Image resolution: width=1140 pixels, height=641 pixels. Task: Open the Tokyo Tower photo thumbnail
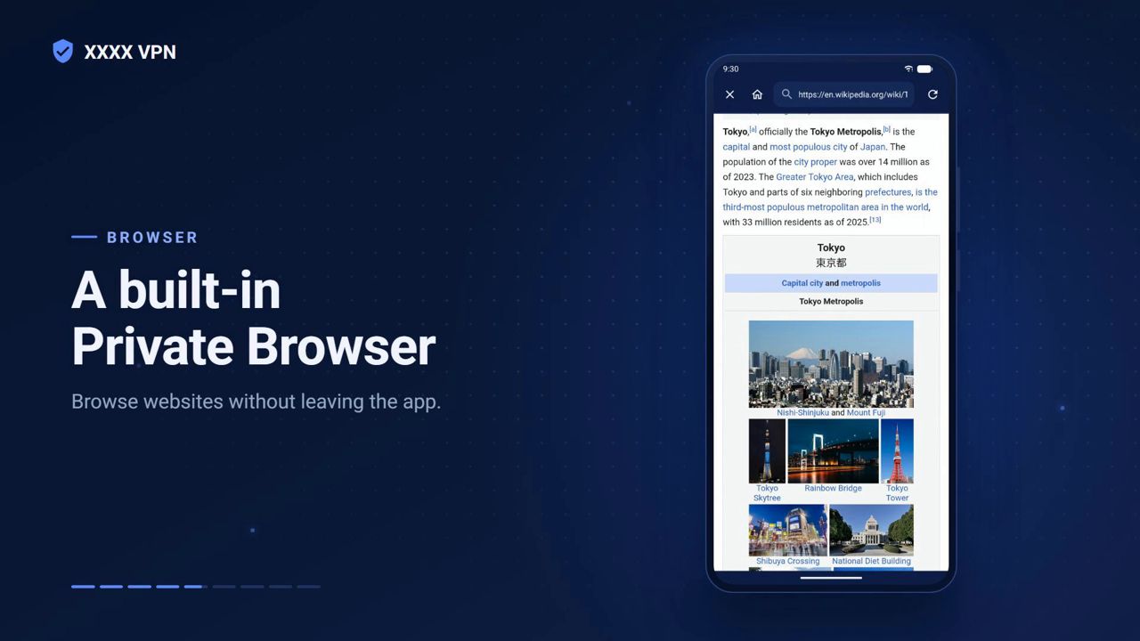pos(897,451)
